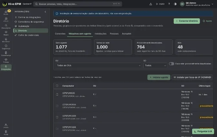Open the SO Todos dropdown
The height and width of the screenshot is (137, 217).
pos(155,65)
